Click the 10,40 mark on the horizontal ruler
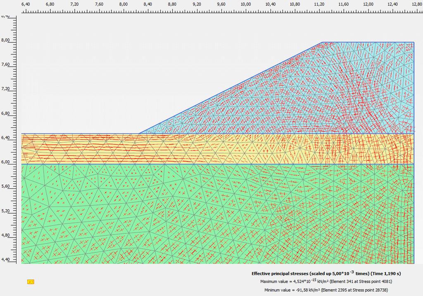This screenshot has height=296, width=423. pos(270,4)
